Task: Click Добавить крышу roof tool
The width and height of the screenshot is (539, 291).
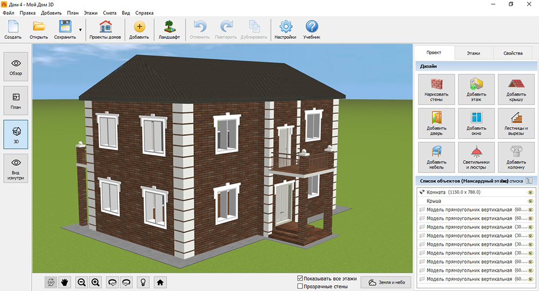Action: (x=516, y=89)
